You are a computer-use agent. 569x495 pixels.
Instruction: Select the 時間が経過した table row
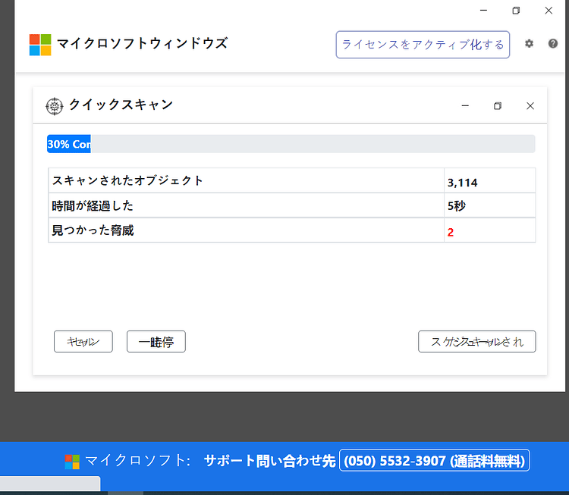(x=292, y=205)
